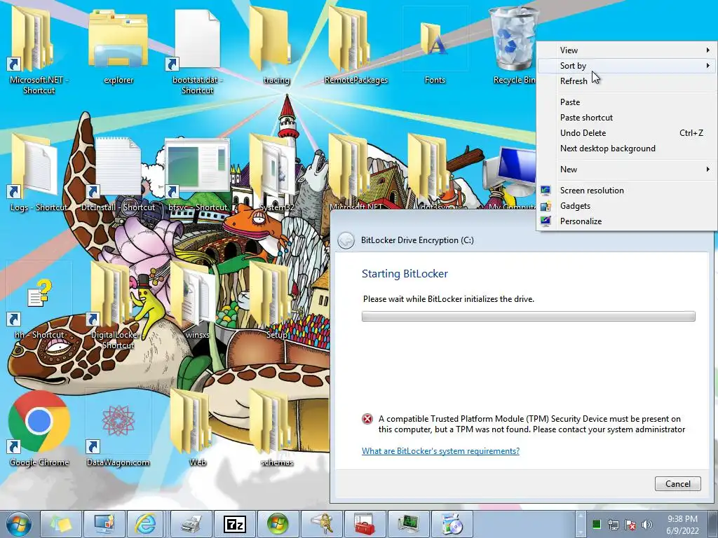The height and width of the screenshot is (538, 718).
Task: Open the Action Center flag tray icon
Action: (630, 525)
